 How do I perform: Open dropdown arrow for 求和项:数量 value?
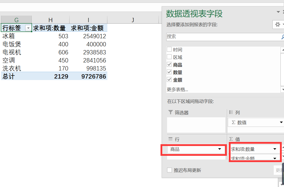tap(275, 149)
